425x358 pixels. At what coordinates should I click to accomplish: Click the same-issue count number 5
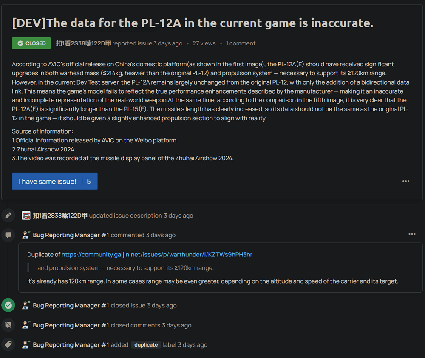(89, 182)
